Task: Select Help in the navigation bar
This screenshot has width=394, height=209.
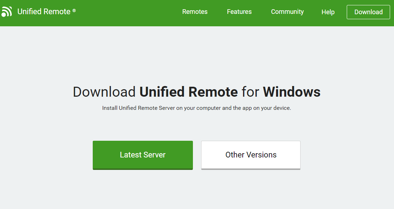Action: click(x=328, y=12)
